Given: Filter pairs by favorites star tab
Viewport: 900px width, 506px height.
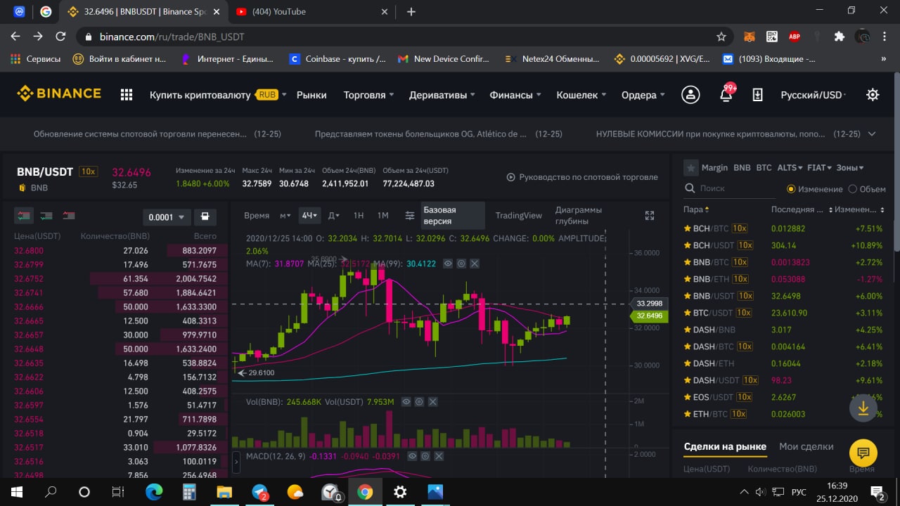Looking at the screenshot, I should point(690,168).
